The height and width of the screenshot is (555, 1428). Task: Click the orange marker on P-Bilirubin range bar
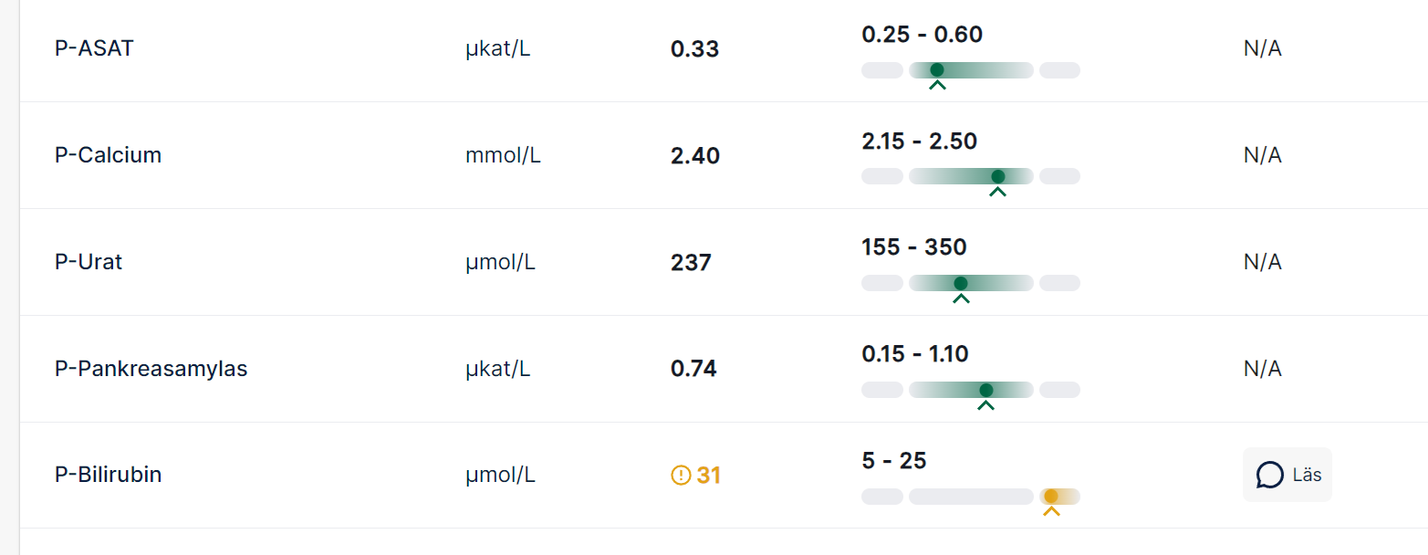(x=1051, y=497)
